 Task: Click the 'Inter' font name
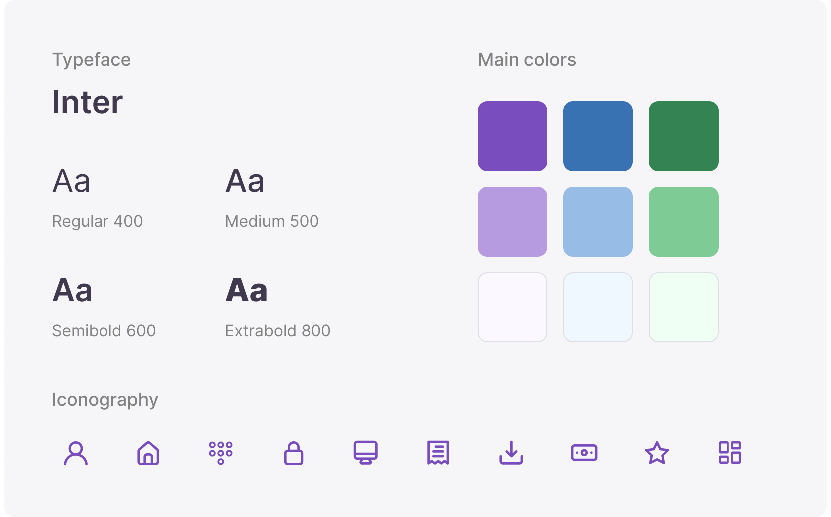(88, 102)
